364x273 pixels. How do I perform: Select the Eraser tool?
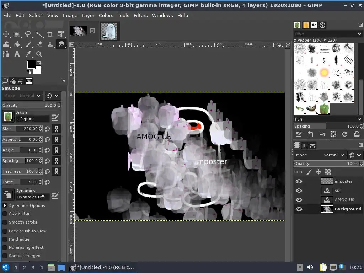pyautogui.click(x=39, y=44)
